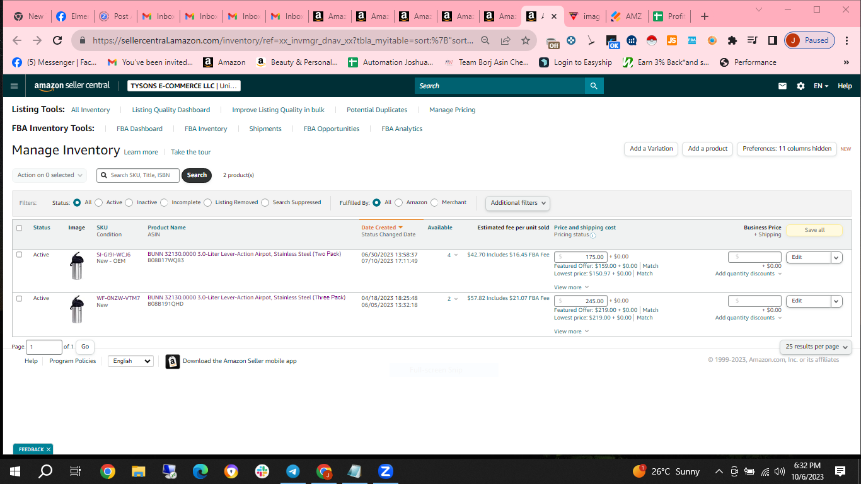Toggle the Chrome side panel icon

click(x=772, y=40)
